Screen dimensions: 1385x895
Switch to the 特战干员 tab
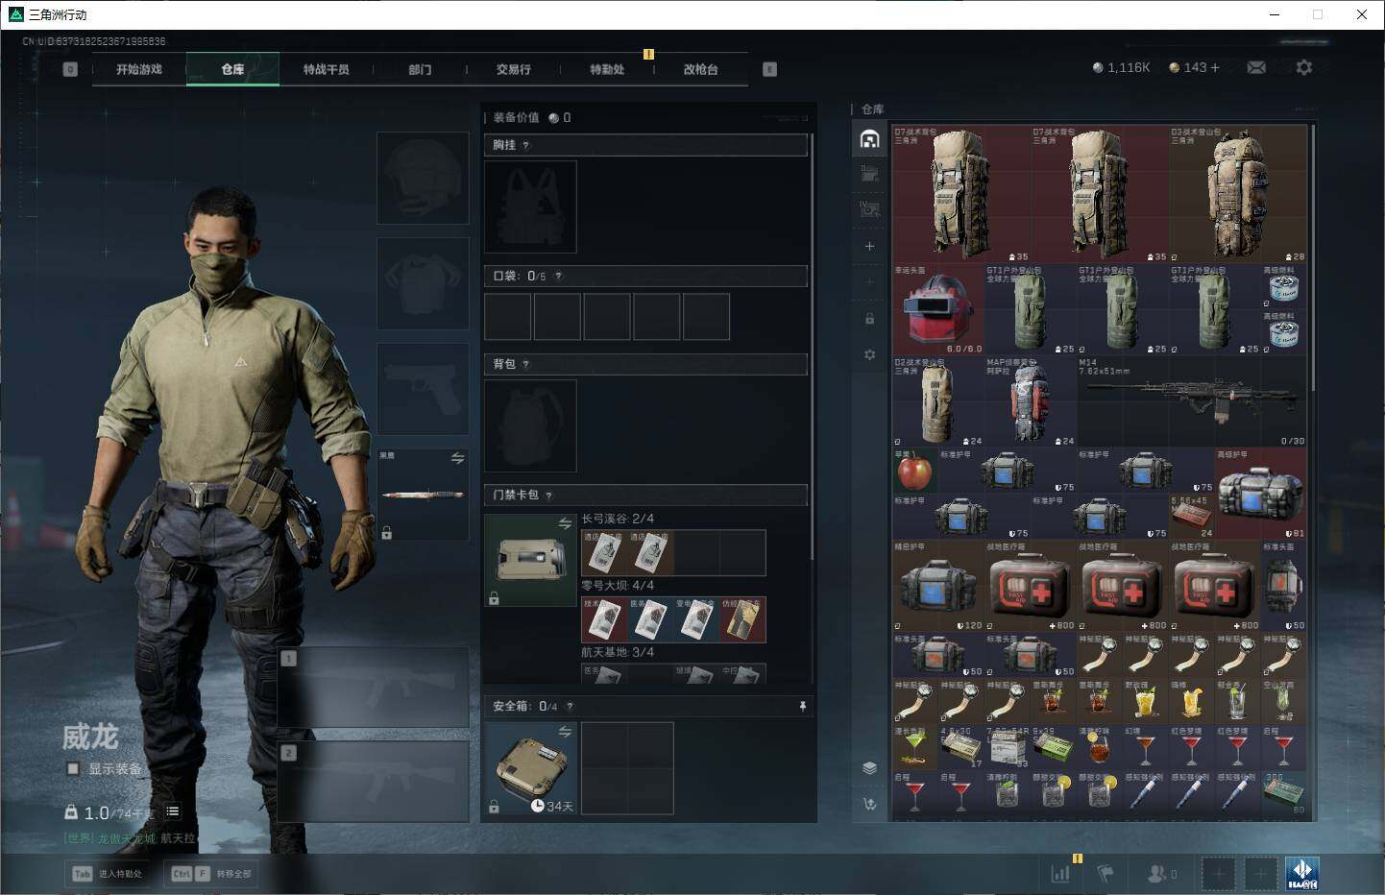[327, 69]
